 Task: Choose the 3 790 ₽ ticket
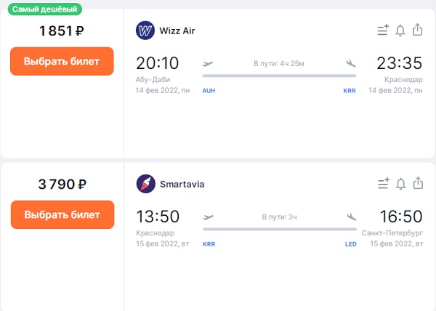point(62,214)
